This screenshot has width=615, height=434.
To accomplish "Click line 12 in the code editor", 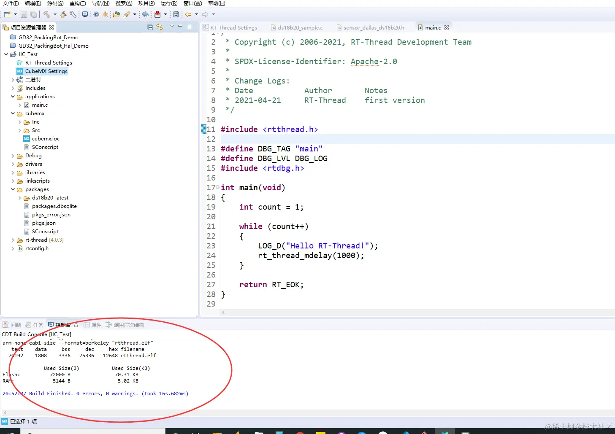I will 417,139.
